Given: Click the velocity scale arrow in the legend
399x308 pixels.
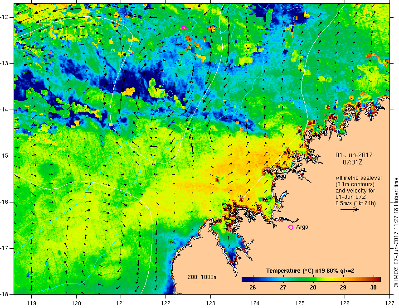Looking at the screenshot, I should 350,209.
